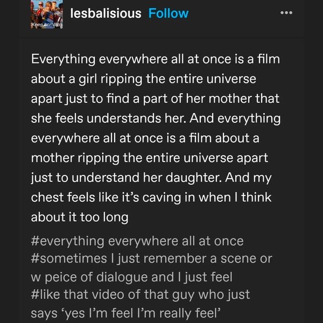Click the tag line "says 'yes I'm feel"
The height and width of the screenshot is (323, 323).
(126, 312)
